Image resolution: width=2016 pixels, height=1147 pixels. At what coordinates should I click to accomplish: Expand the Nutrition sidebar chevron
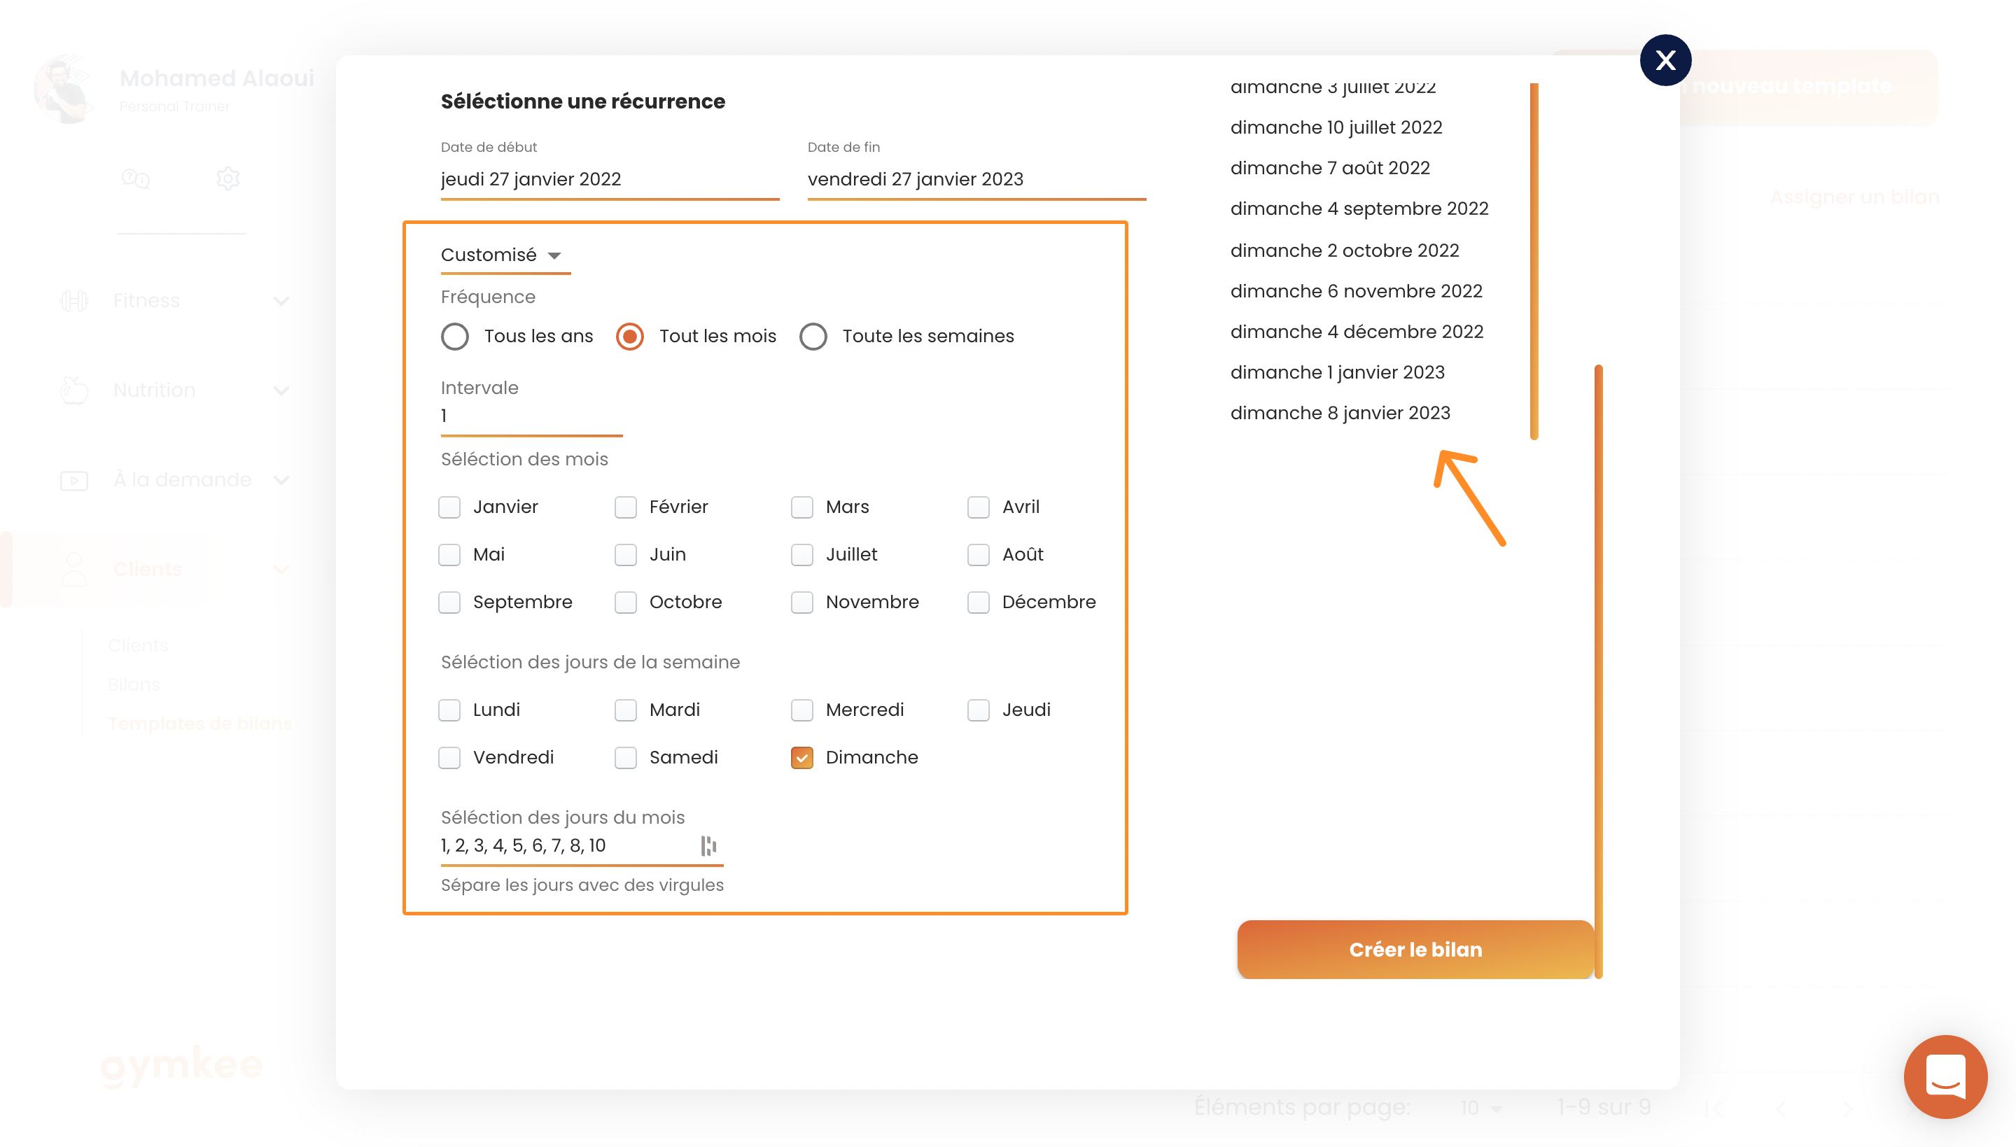pyautogui.click(x=281, y=390)
